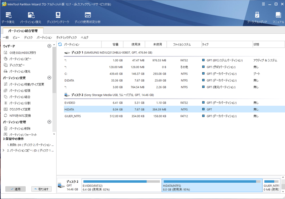The height and width of the screenshot is (199, 285).
Task: Open the 一般 menu
Action: coord(6,38)
